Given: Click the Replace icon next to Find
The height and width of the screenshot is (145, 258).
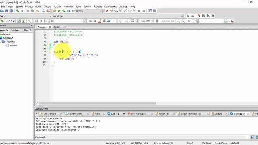Looking at the screenshot, I should [x=48, y=11].
